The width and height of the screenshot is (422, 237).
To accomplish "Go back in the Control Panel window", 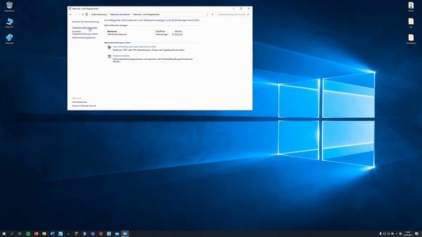I will point(71,14).
